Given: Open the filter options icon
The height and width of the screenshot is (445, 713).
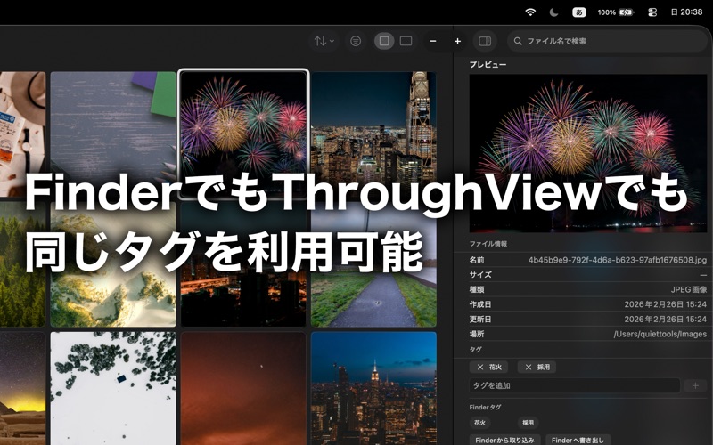Looking at the screenshot, I should 356,41.
